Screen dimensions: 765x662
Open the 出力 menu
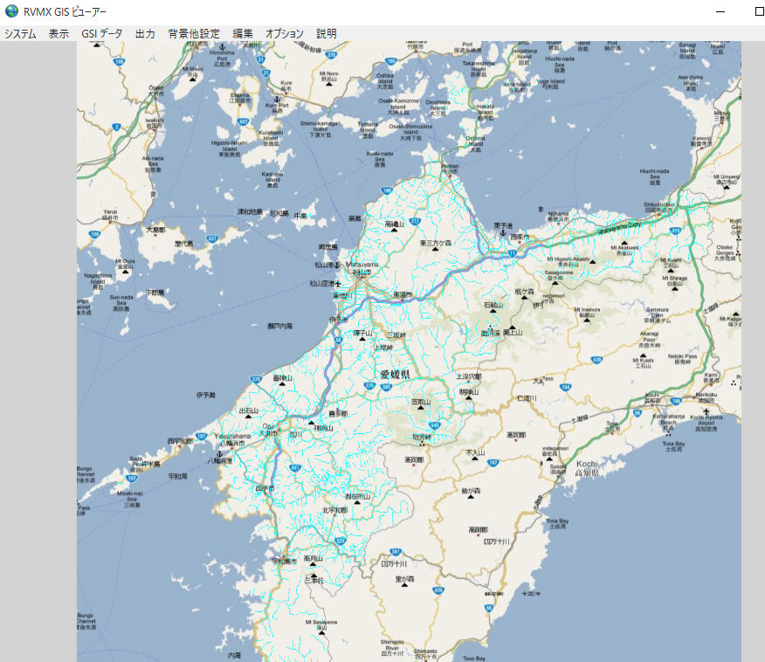[x=145, y=33]
